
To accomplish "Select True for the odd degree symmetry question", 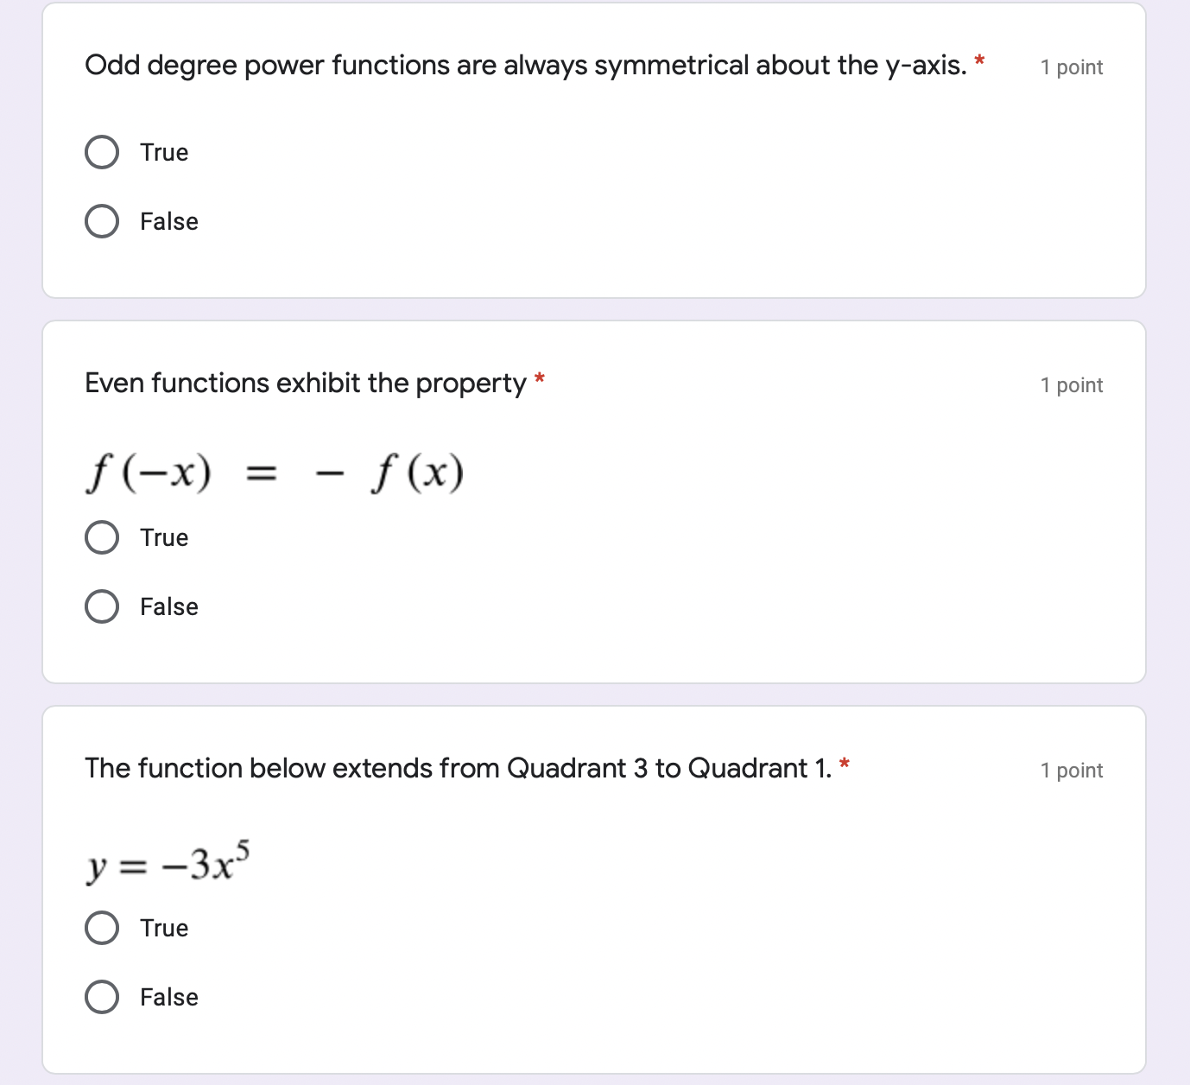I will tap(101, 151).
